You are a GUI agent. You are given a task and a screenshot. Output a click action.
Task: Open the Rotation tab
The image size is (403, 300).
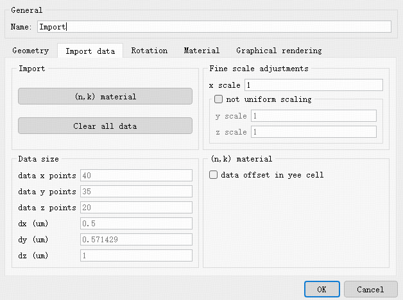[x=149, y=51]
